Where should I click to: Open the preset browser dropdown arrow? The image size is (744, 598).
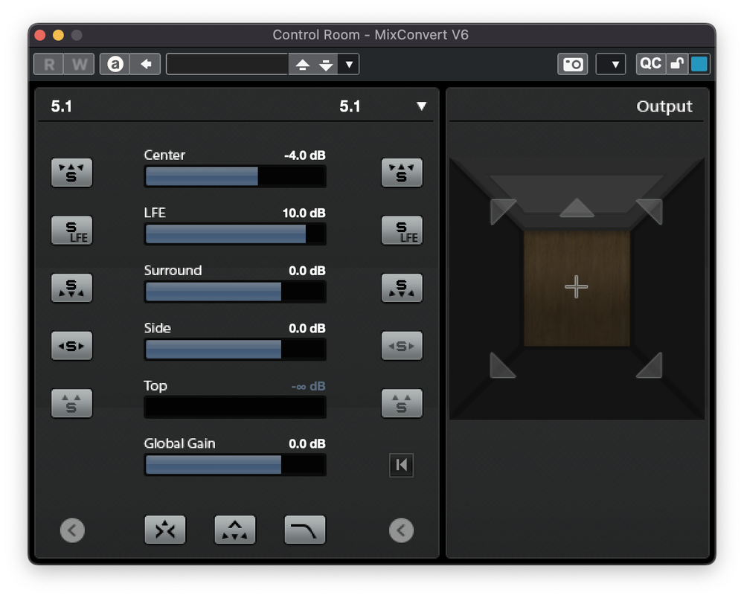[x=349, y=64]
